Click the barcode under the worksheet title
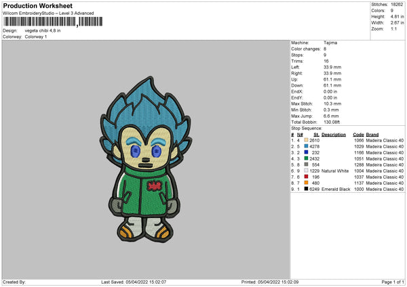This screenshot has width=407, height=287. coord(53,22)
